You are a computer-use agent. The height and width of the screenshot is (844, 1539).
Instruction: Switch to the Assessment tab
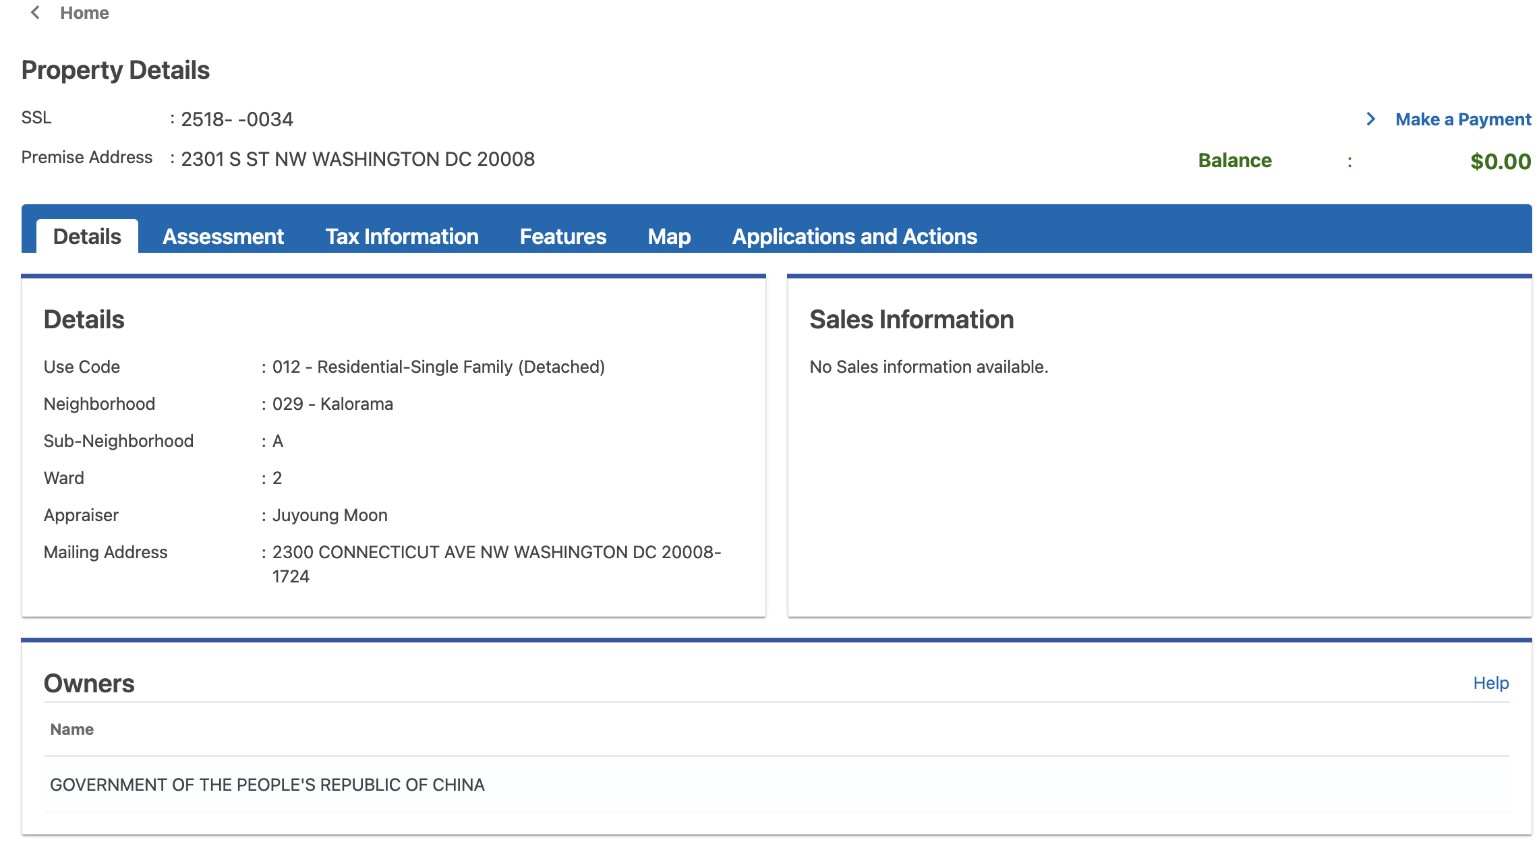(x=223, y=237)
